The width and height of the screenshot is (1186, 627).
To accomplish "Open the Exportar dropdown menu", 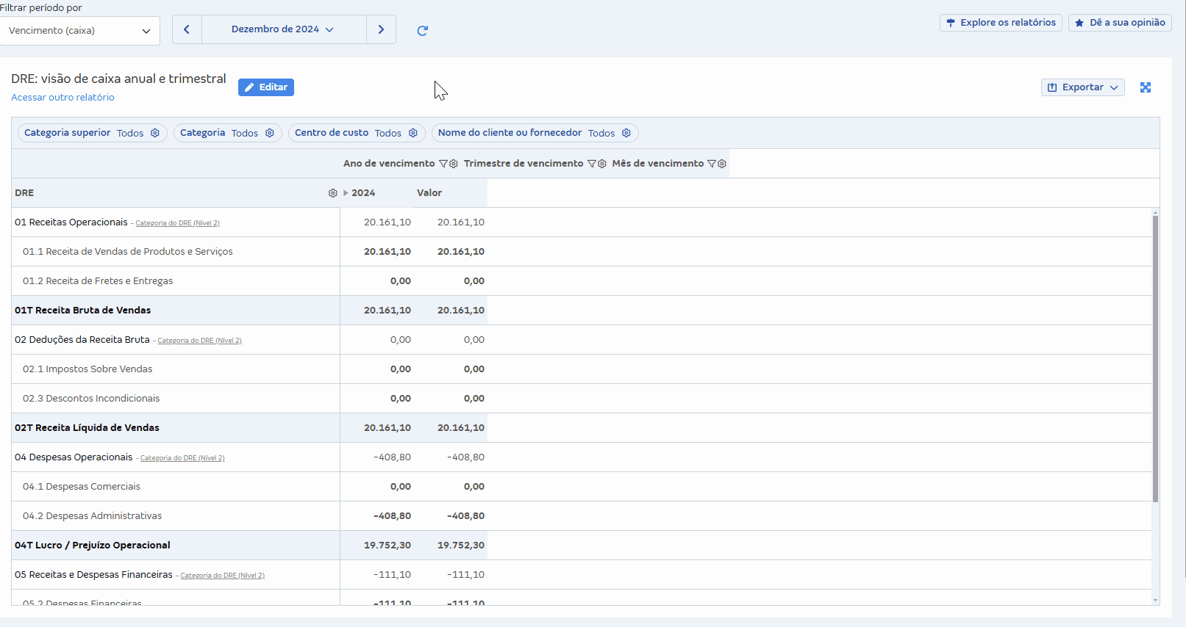I will [x=1082, y=87].
